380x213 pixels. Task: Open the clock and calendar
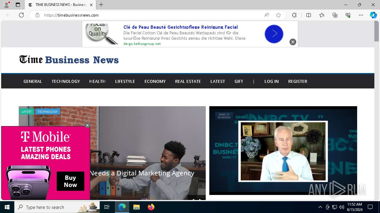pyautogui.click(x=355, y=207)
